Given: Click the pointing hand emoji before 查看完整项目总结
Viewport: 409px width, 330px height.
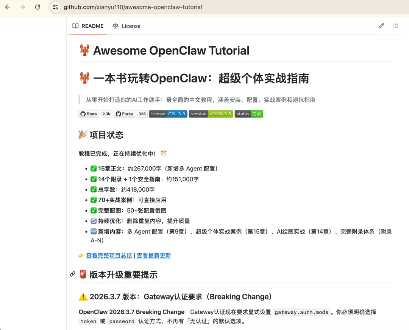Looking at the screenshot, I should click(81, 256).
